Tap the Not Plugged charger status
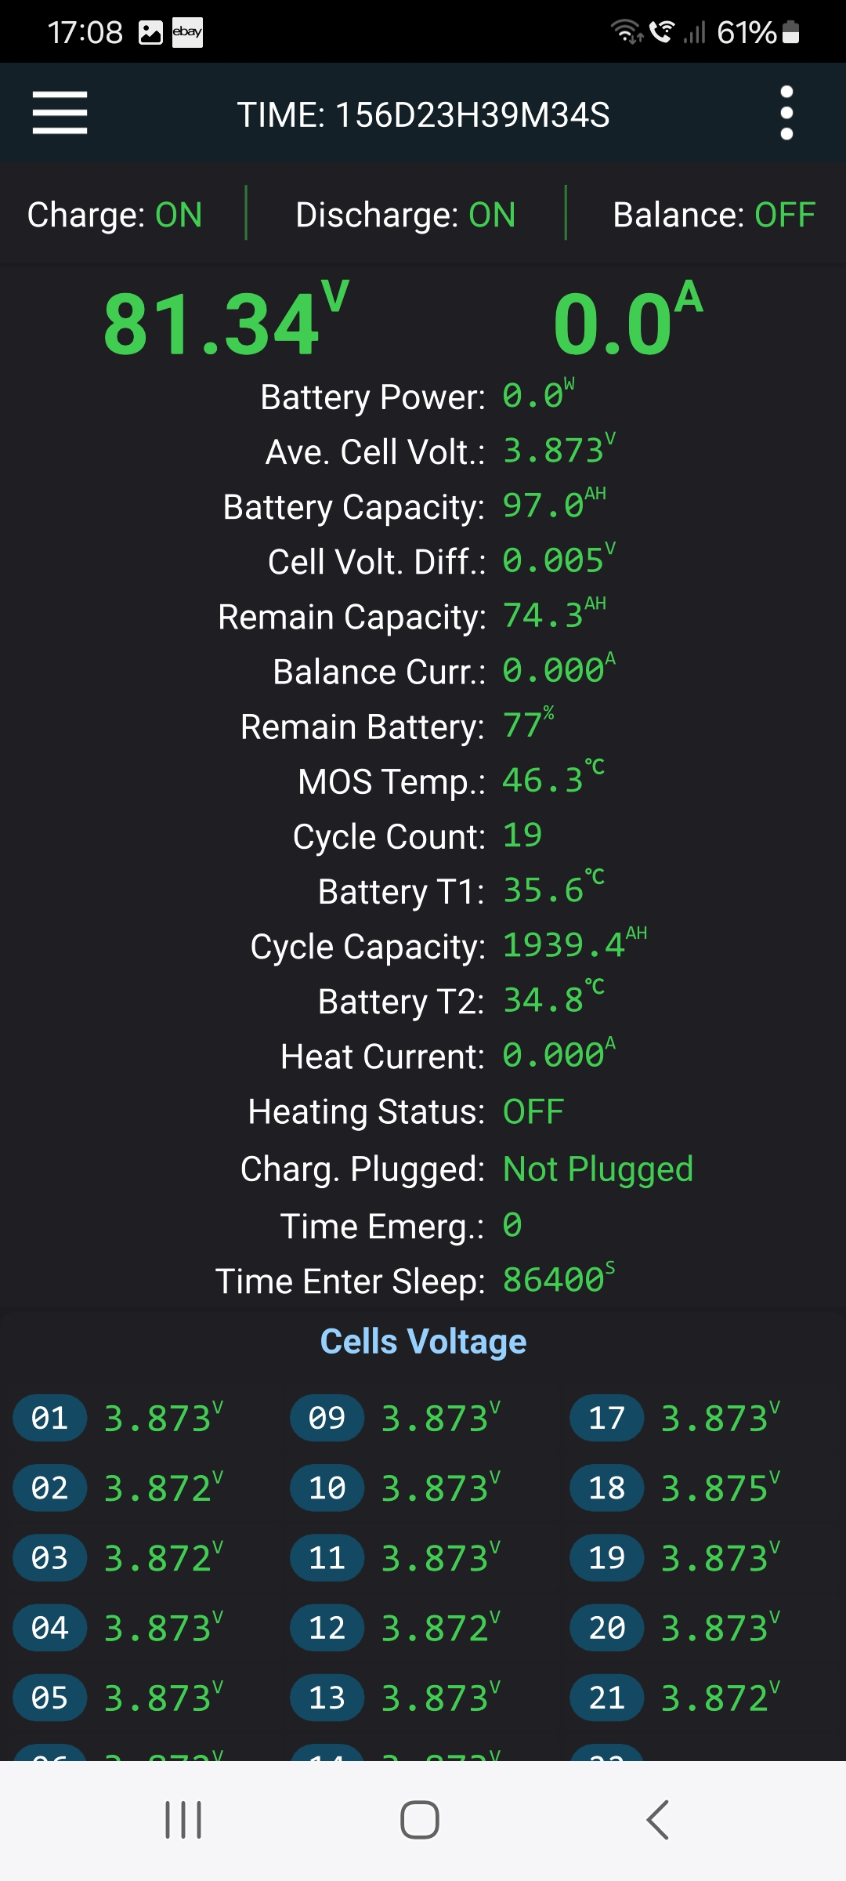Image resolution: width=846 pixels, height=1881 pixels. (598, 1169)
